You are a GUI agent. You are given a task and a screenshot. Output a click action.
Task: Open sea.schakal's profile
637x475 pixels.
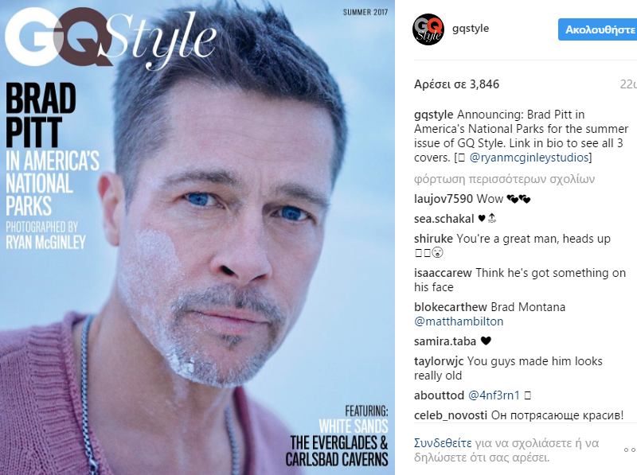pyautogui.click(x=444, y=219)
